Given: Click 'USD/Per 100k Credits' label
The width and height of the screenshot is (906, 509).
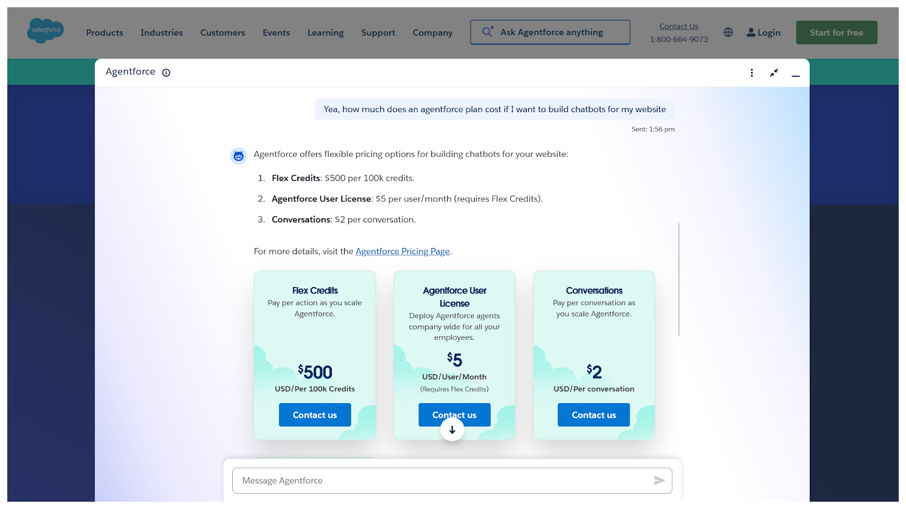Looking at the screenshot, I should (x=315, y=389).
